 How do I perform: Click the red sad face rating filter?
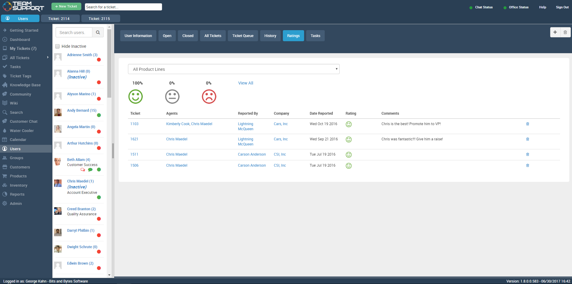click(x=209, y=96)
